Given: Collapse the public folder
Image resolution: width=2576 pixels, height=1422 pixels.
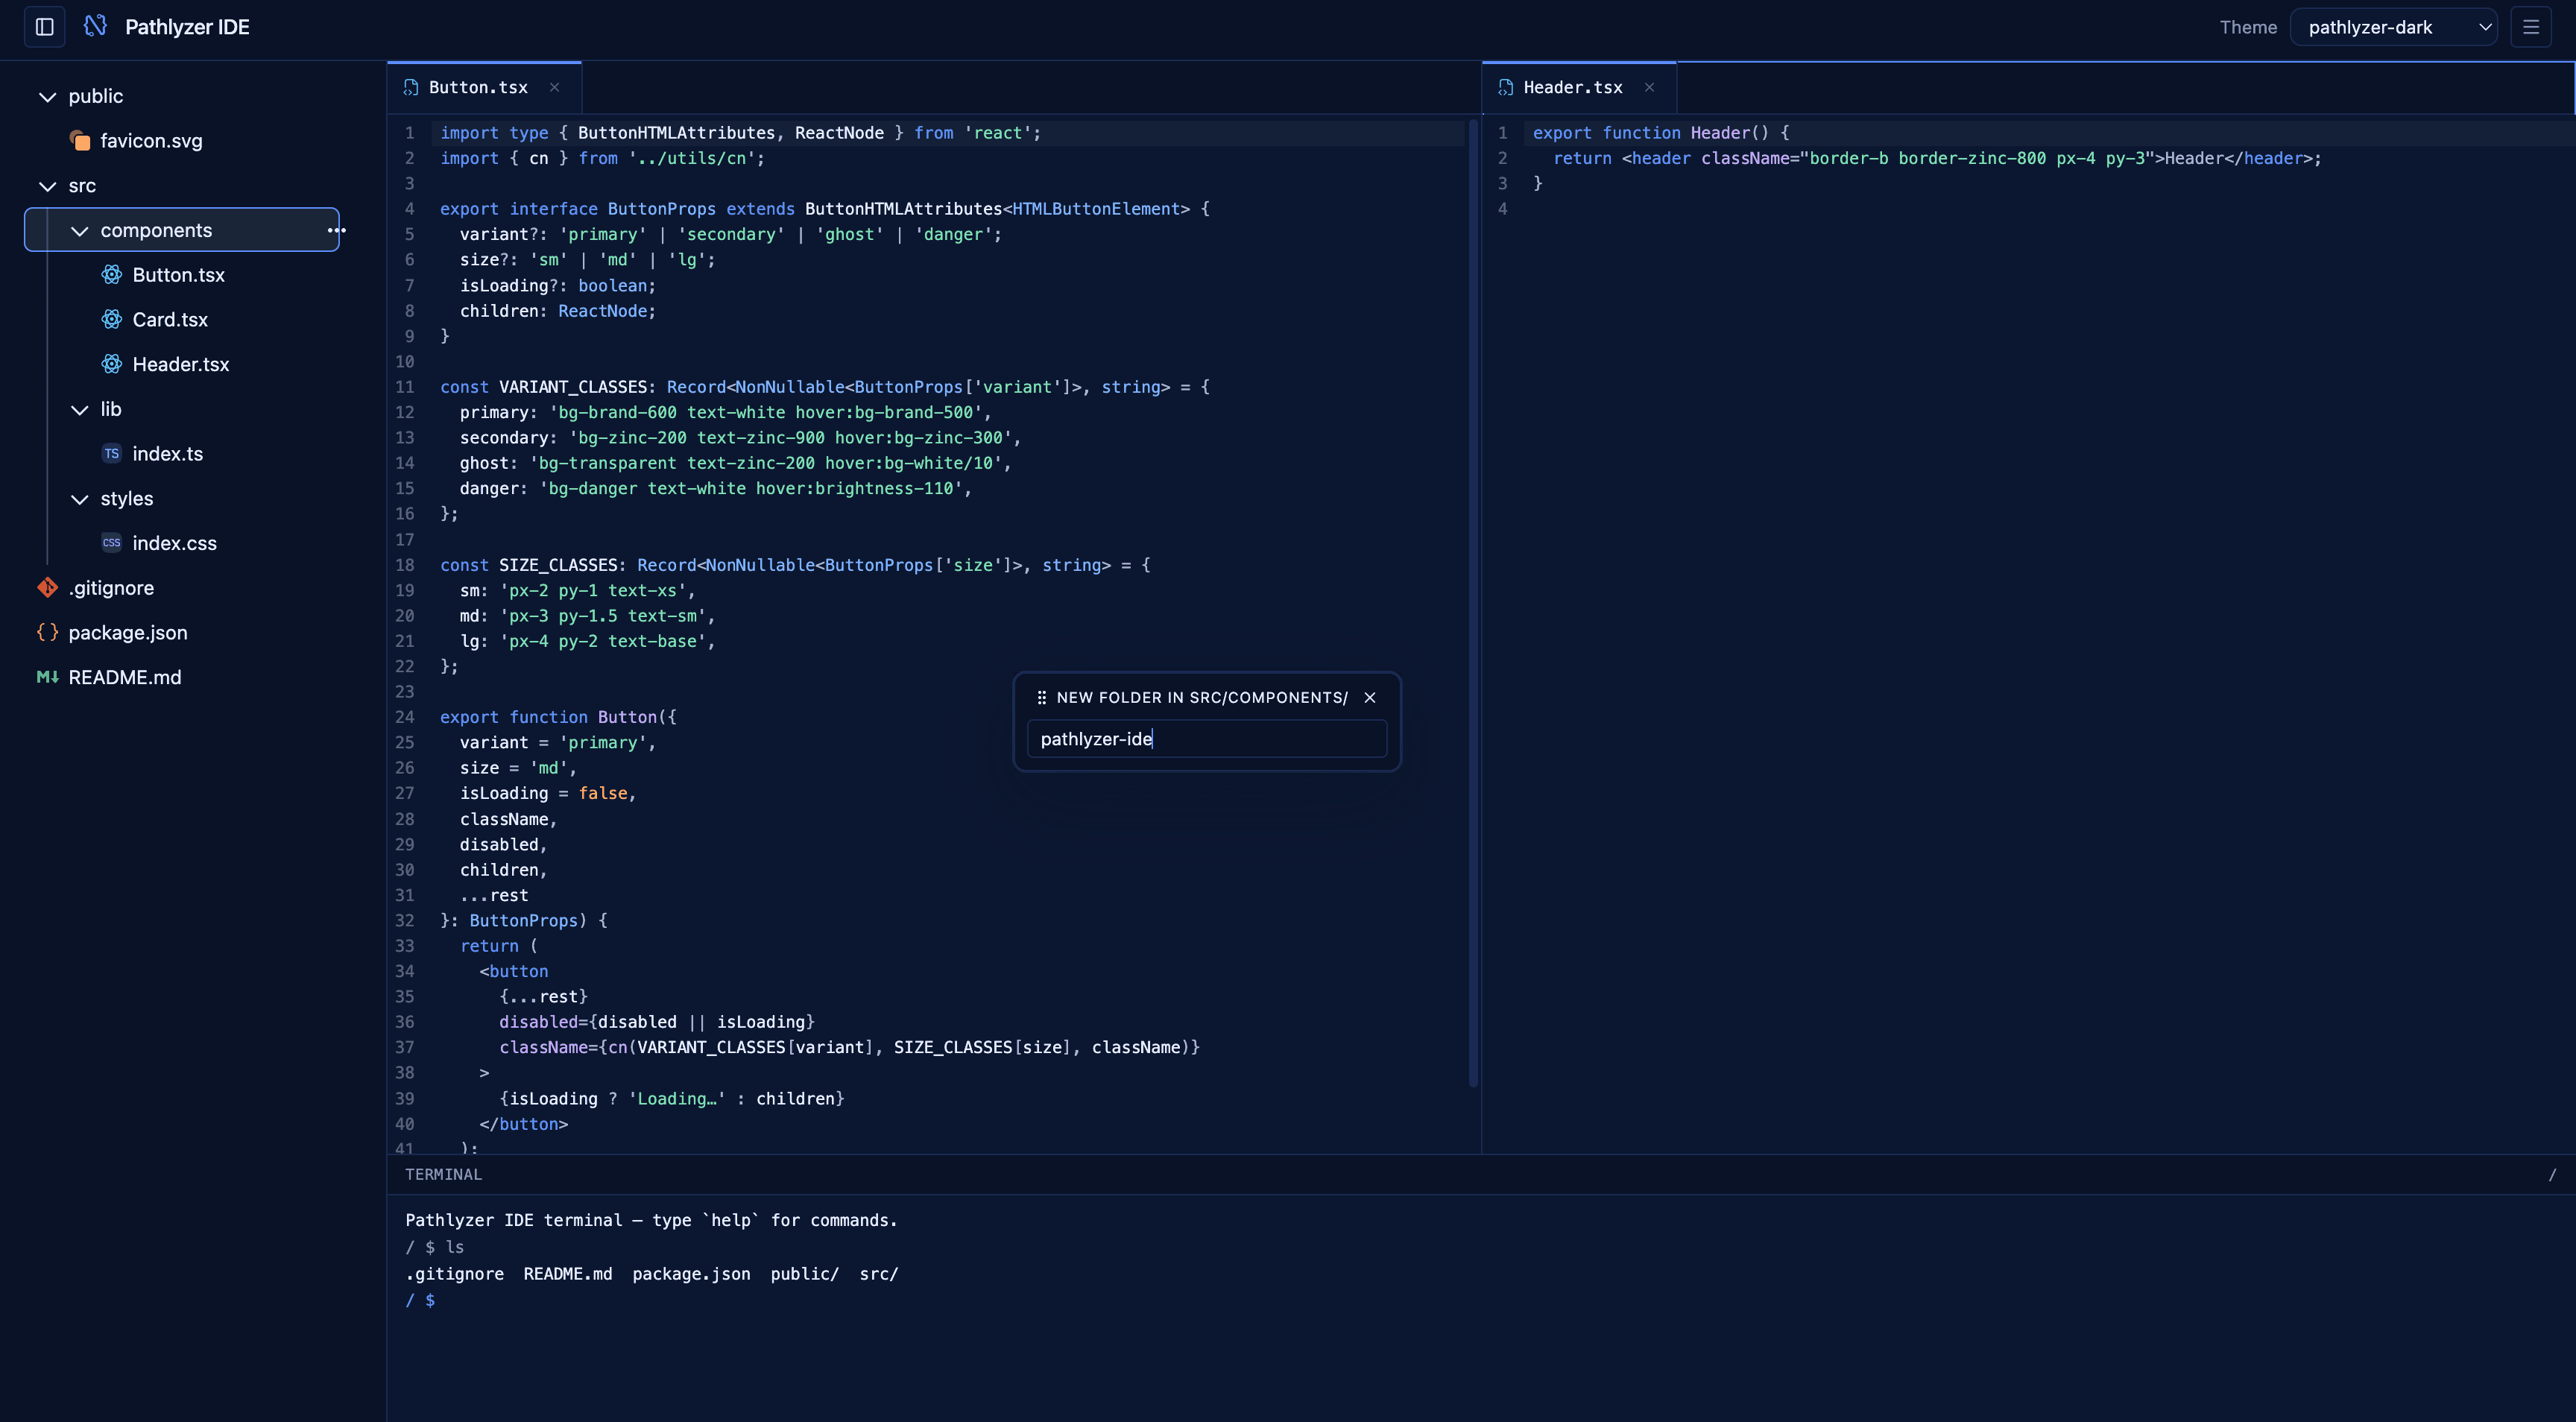Looking at the screenshot, I should [x=47, y=97].
